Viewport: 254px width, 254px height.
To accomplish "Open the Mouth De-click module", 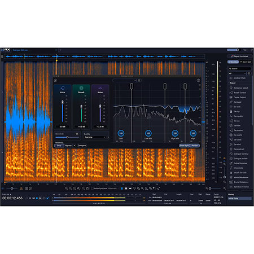I will [x=238, y=173].
